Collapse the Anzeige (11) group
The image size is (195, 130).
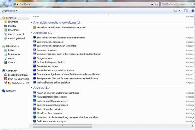click(x=31, y=88)
